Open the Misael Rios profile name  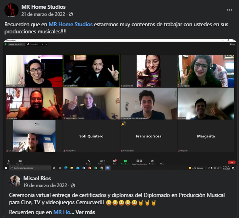tap(38, 178)
